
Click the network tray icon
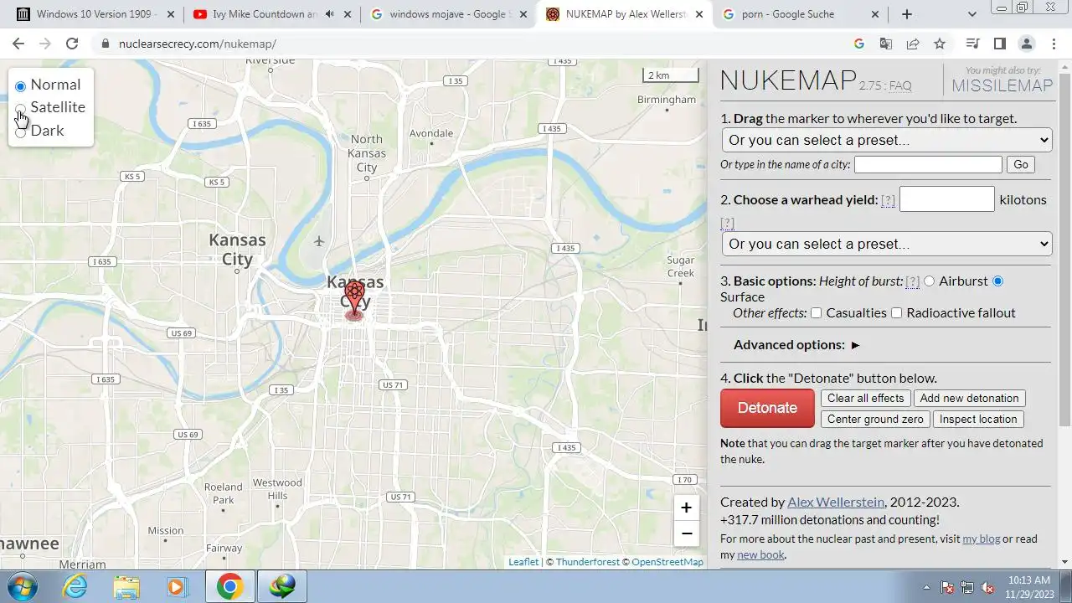click(x=967, y=587)
